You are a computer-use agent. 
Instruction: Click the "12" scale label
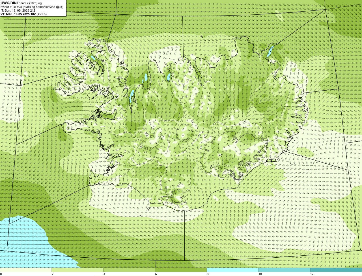(x=311, y=274)
